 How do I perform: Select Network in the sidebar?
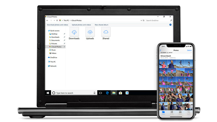52,66
